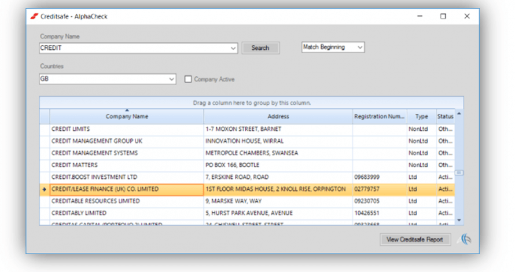Select CREDIT MATTERS row
This screenshot has width=515, height=272.
click(247, 165)
